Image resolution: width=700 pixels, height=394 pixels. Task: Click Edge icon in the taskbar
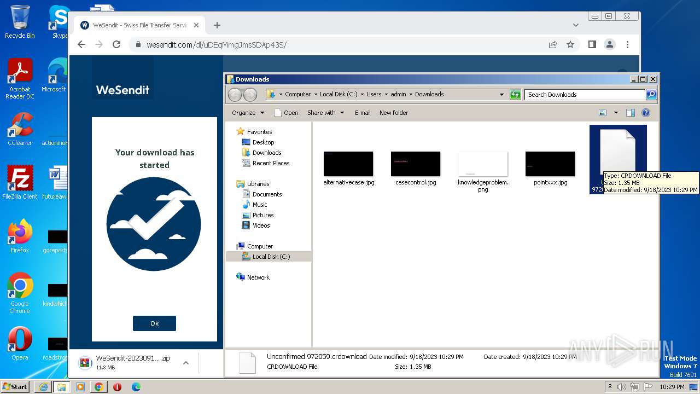pos(136,387)
